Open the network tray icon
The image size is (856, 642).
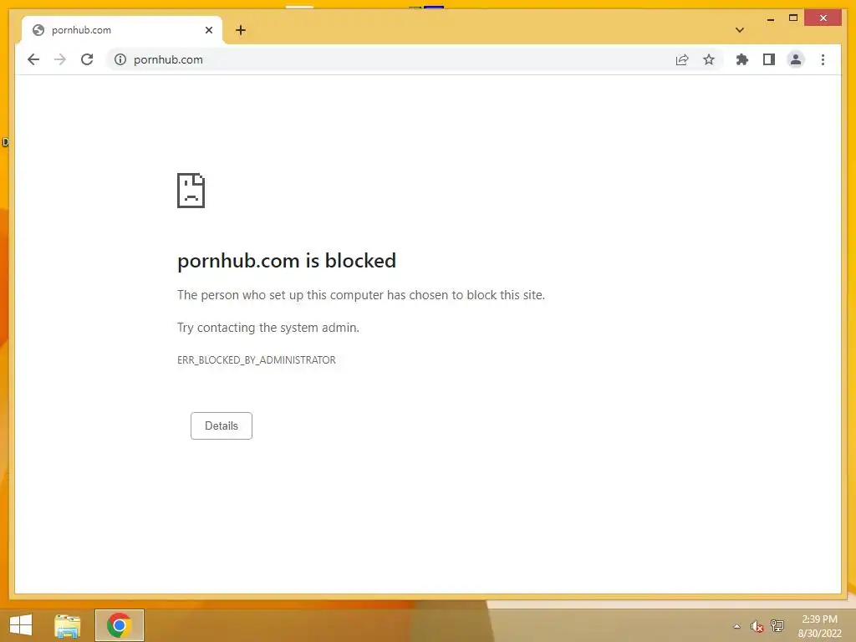777,625
